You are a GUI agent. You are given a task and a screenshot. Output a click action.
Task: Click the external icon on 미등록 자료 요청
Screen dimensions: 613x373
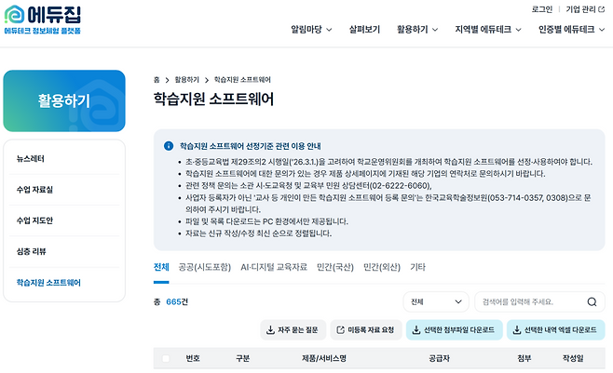[x=341, y=330]
